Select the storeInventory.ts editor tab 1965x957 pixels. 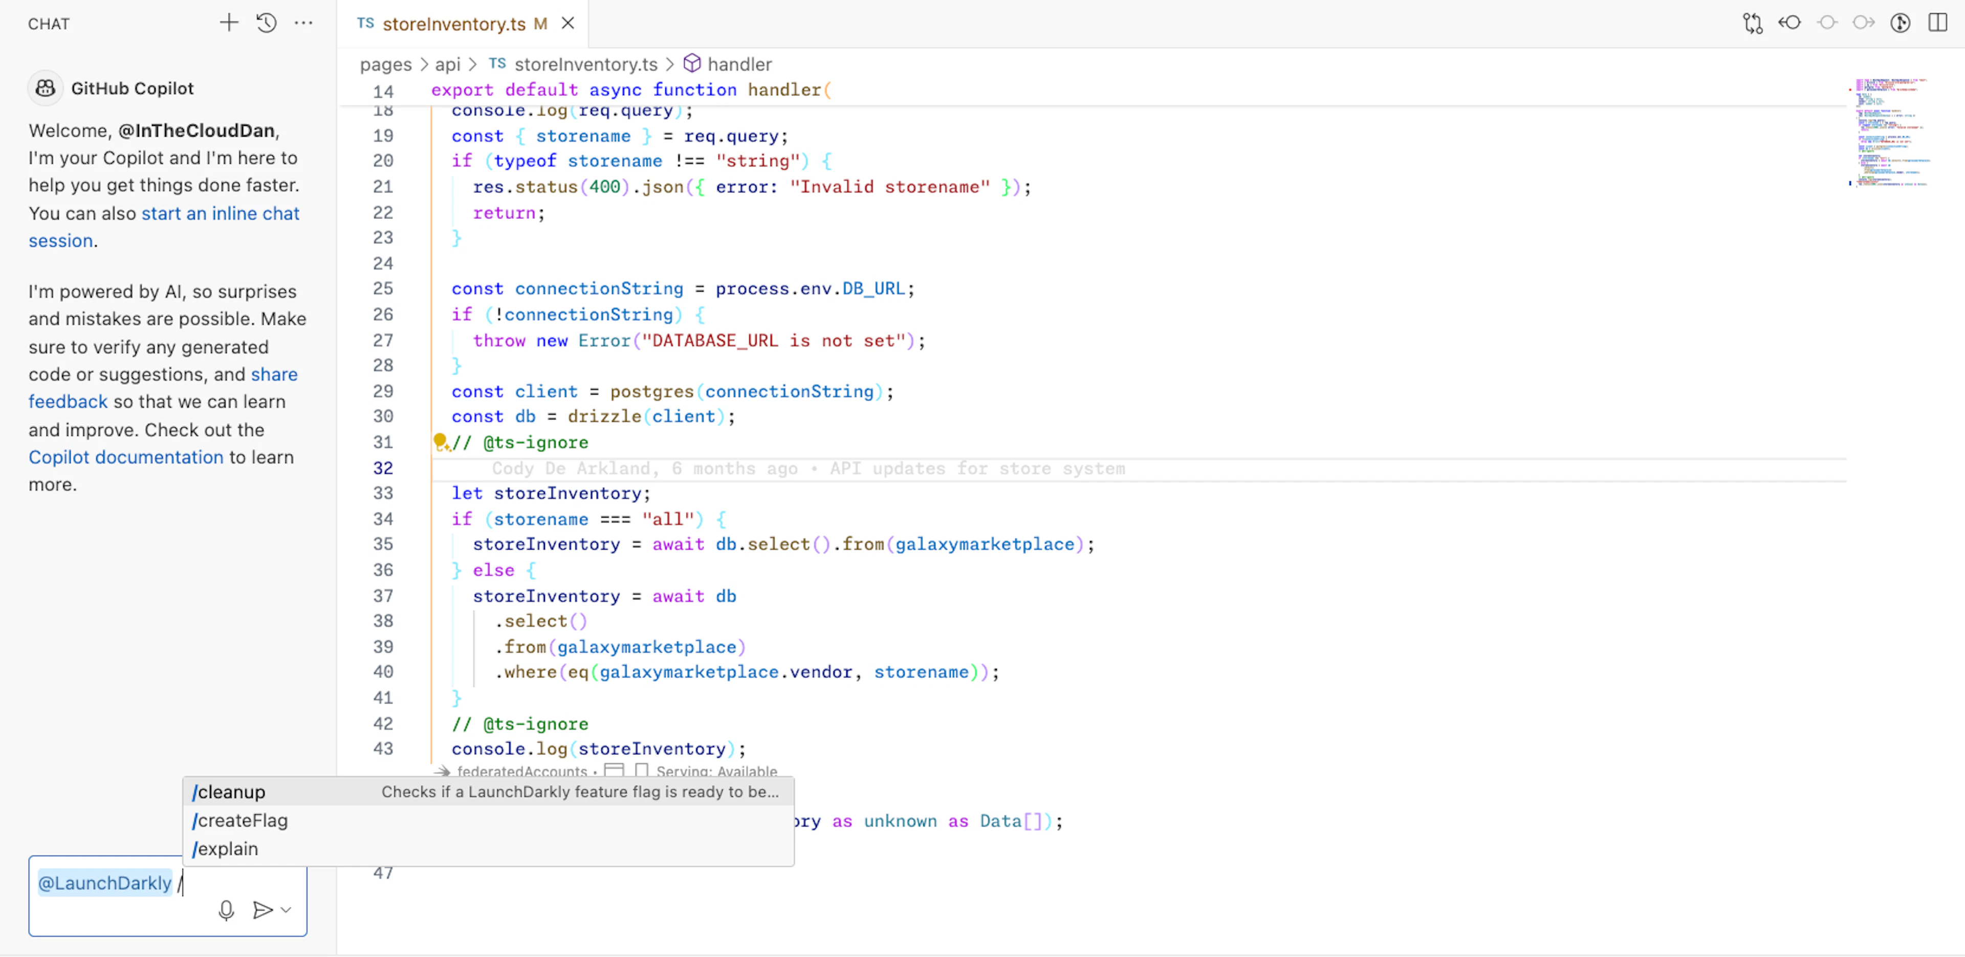(x=462, y=24)
